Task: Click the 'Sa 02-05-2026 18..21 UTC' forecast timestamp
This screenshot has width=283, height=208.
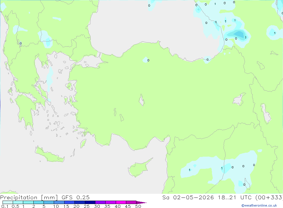Action: (x=207, y=197)
